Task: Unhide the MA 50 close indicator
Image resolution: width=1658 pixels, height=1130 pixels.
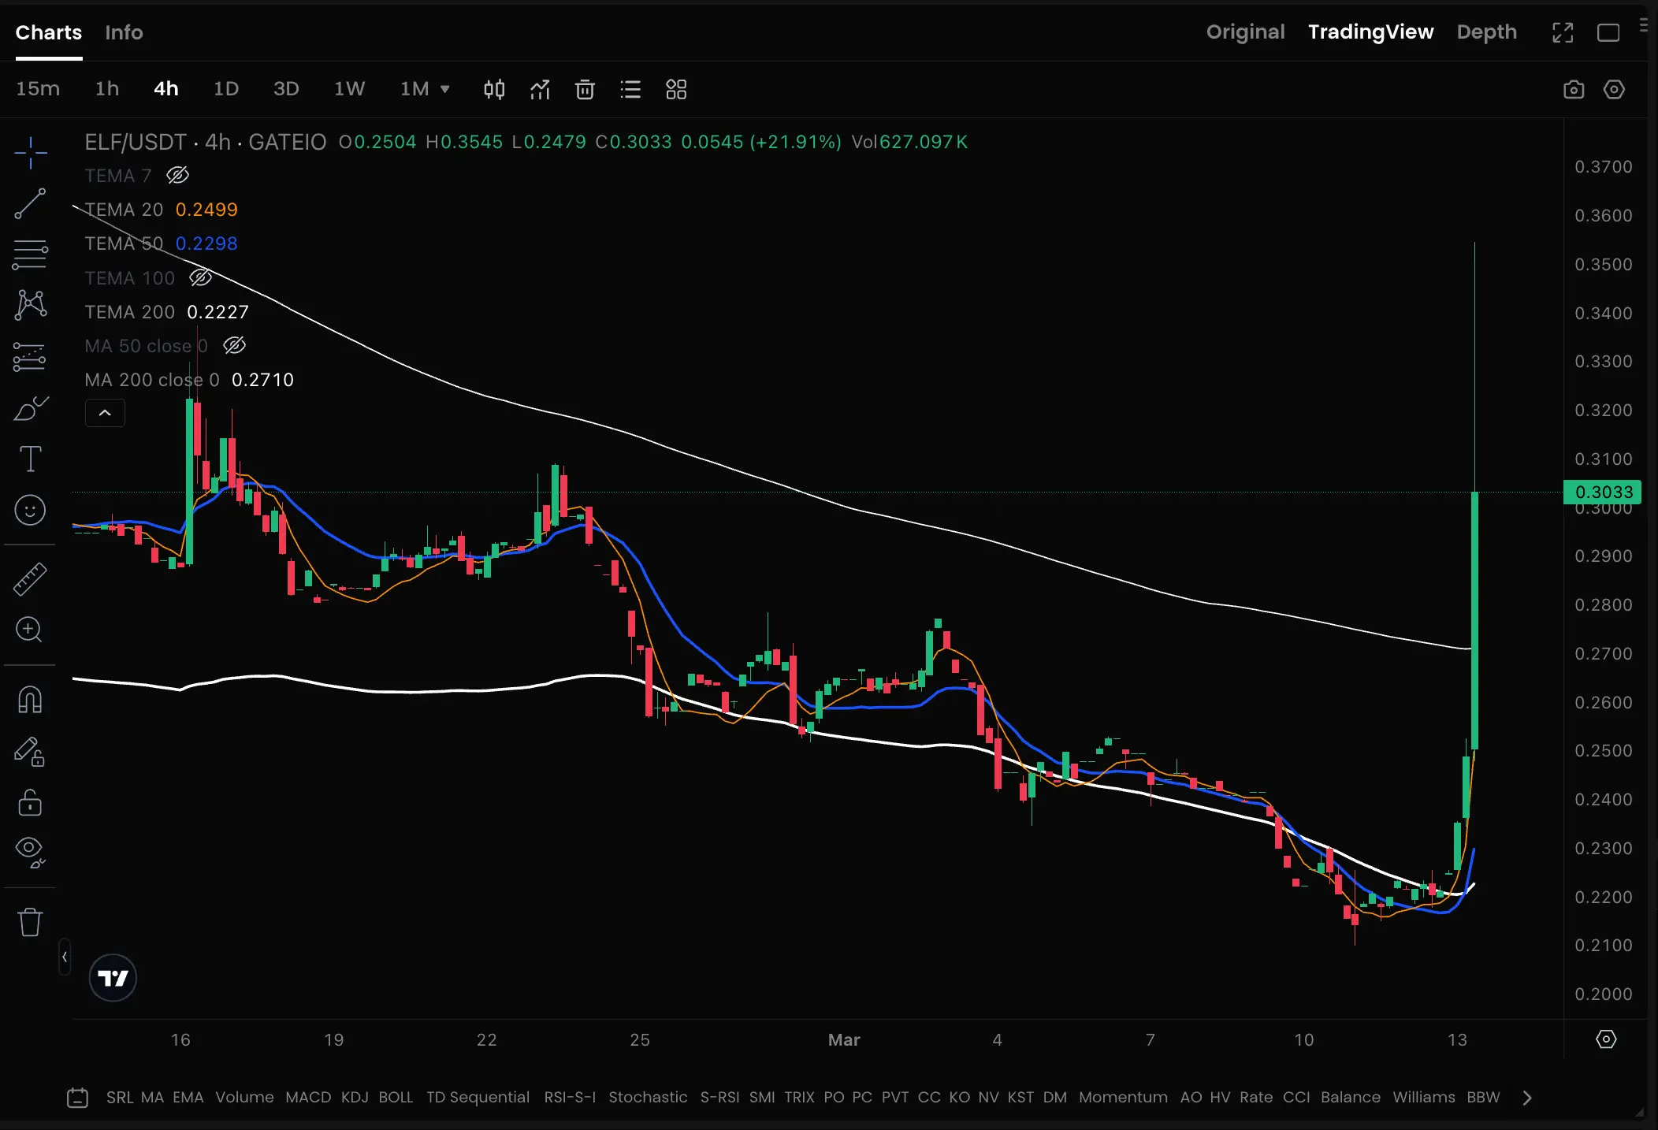Action: [x=235, y=345]
